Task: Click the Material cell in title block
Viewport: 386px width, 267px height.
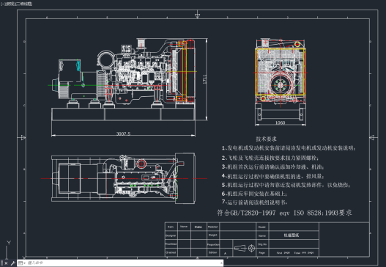Action: click(x=212, y=227)
